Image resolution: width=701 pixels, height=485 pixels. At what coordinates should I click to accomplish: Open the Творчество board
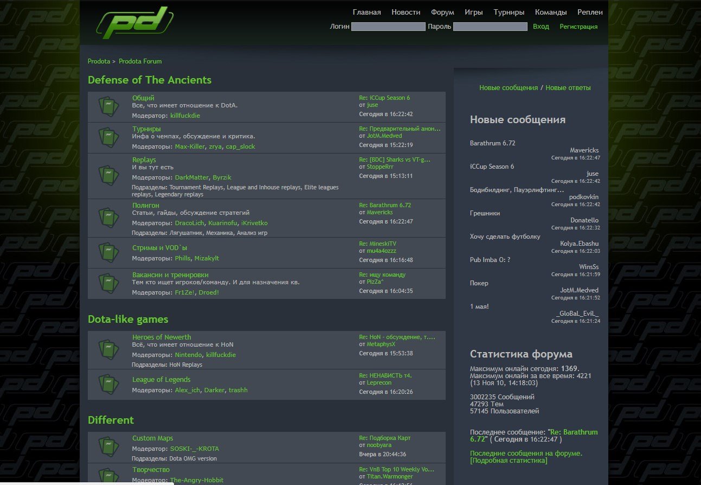coord(151,470)
